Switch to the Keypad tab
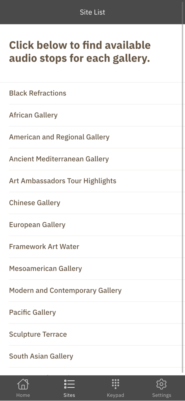The image size is (185, 401). pyautogui.click(x=115, y=388)
